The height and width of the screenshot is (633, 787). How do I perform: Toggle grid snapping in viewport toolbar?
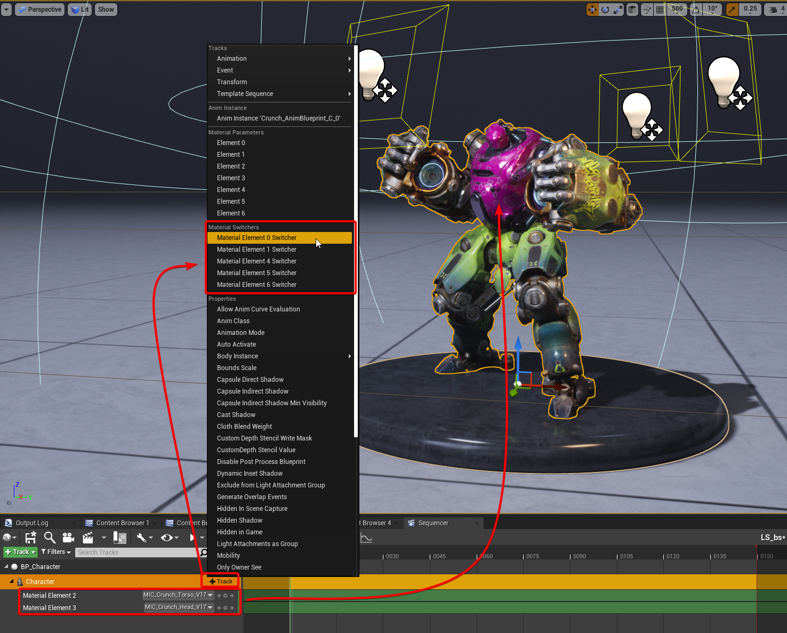(660, 10)
